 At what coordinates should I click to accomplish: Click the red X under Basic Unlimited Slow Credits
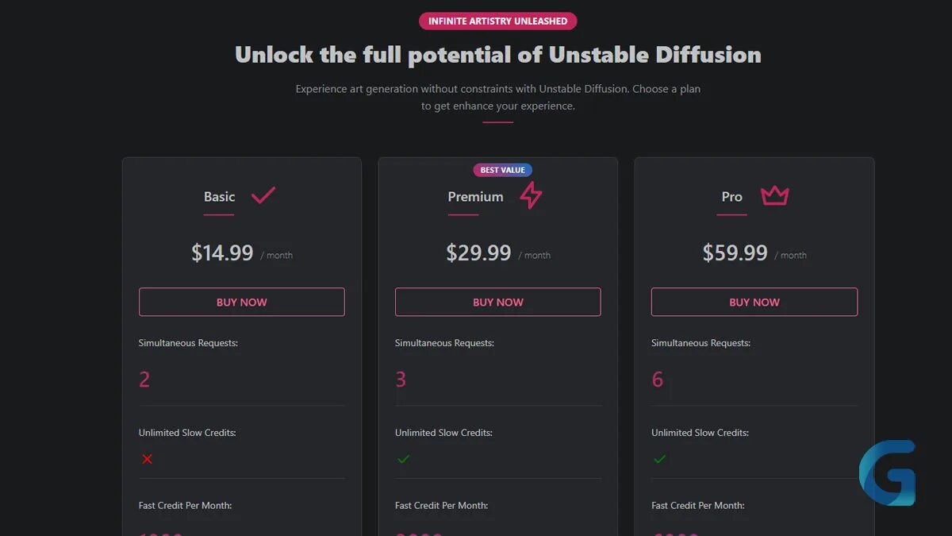pos(147,459)
